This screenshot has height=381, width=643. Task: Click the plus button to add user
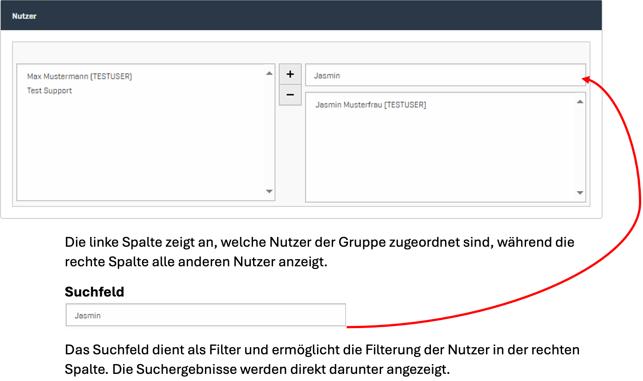pos(290,74)
